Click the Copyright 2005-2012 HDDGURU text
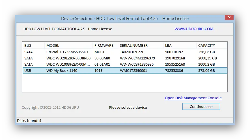The height and width of the screenshot is (140, 250). [x=50, y=107]
